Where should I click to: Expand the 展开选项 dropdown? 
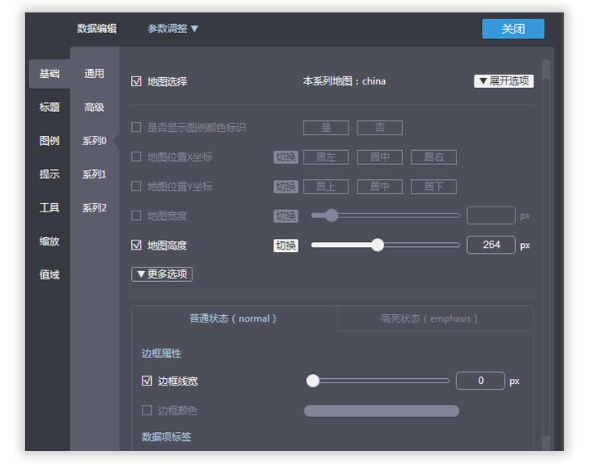(x=504, y=81)
